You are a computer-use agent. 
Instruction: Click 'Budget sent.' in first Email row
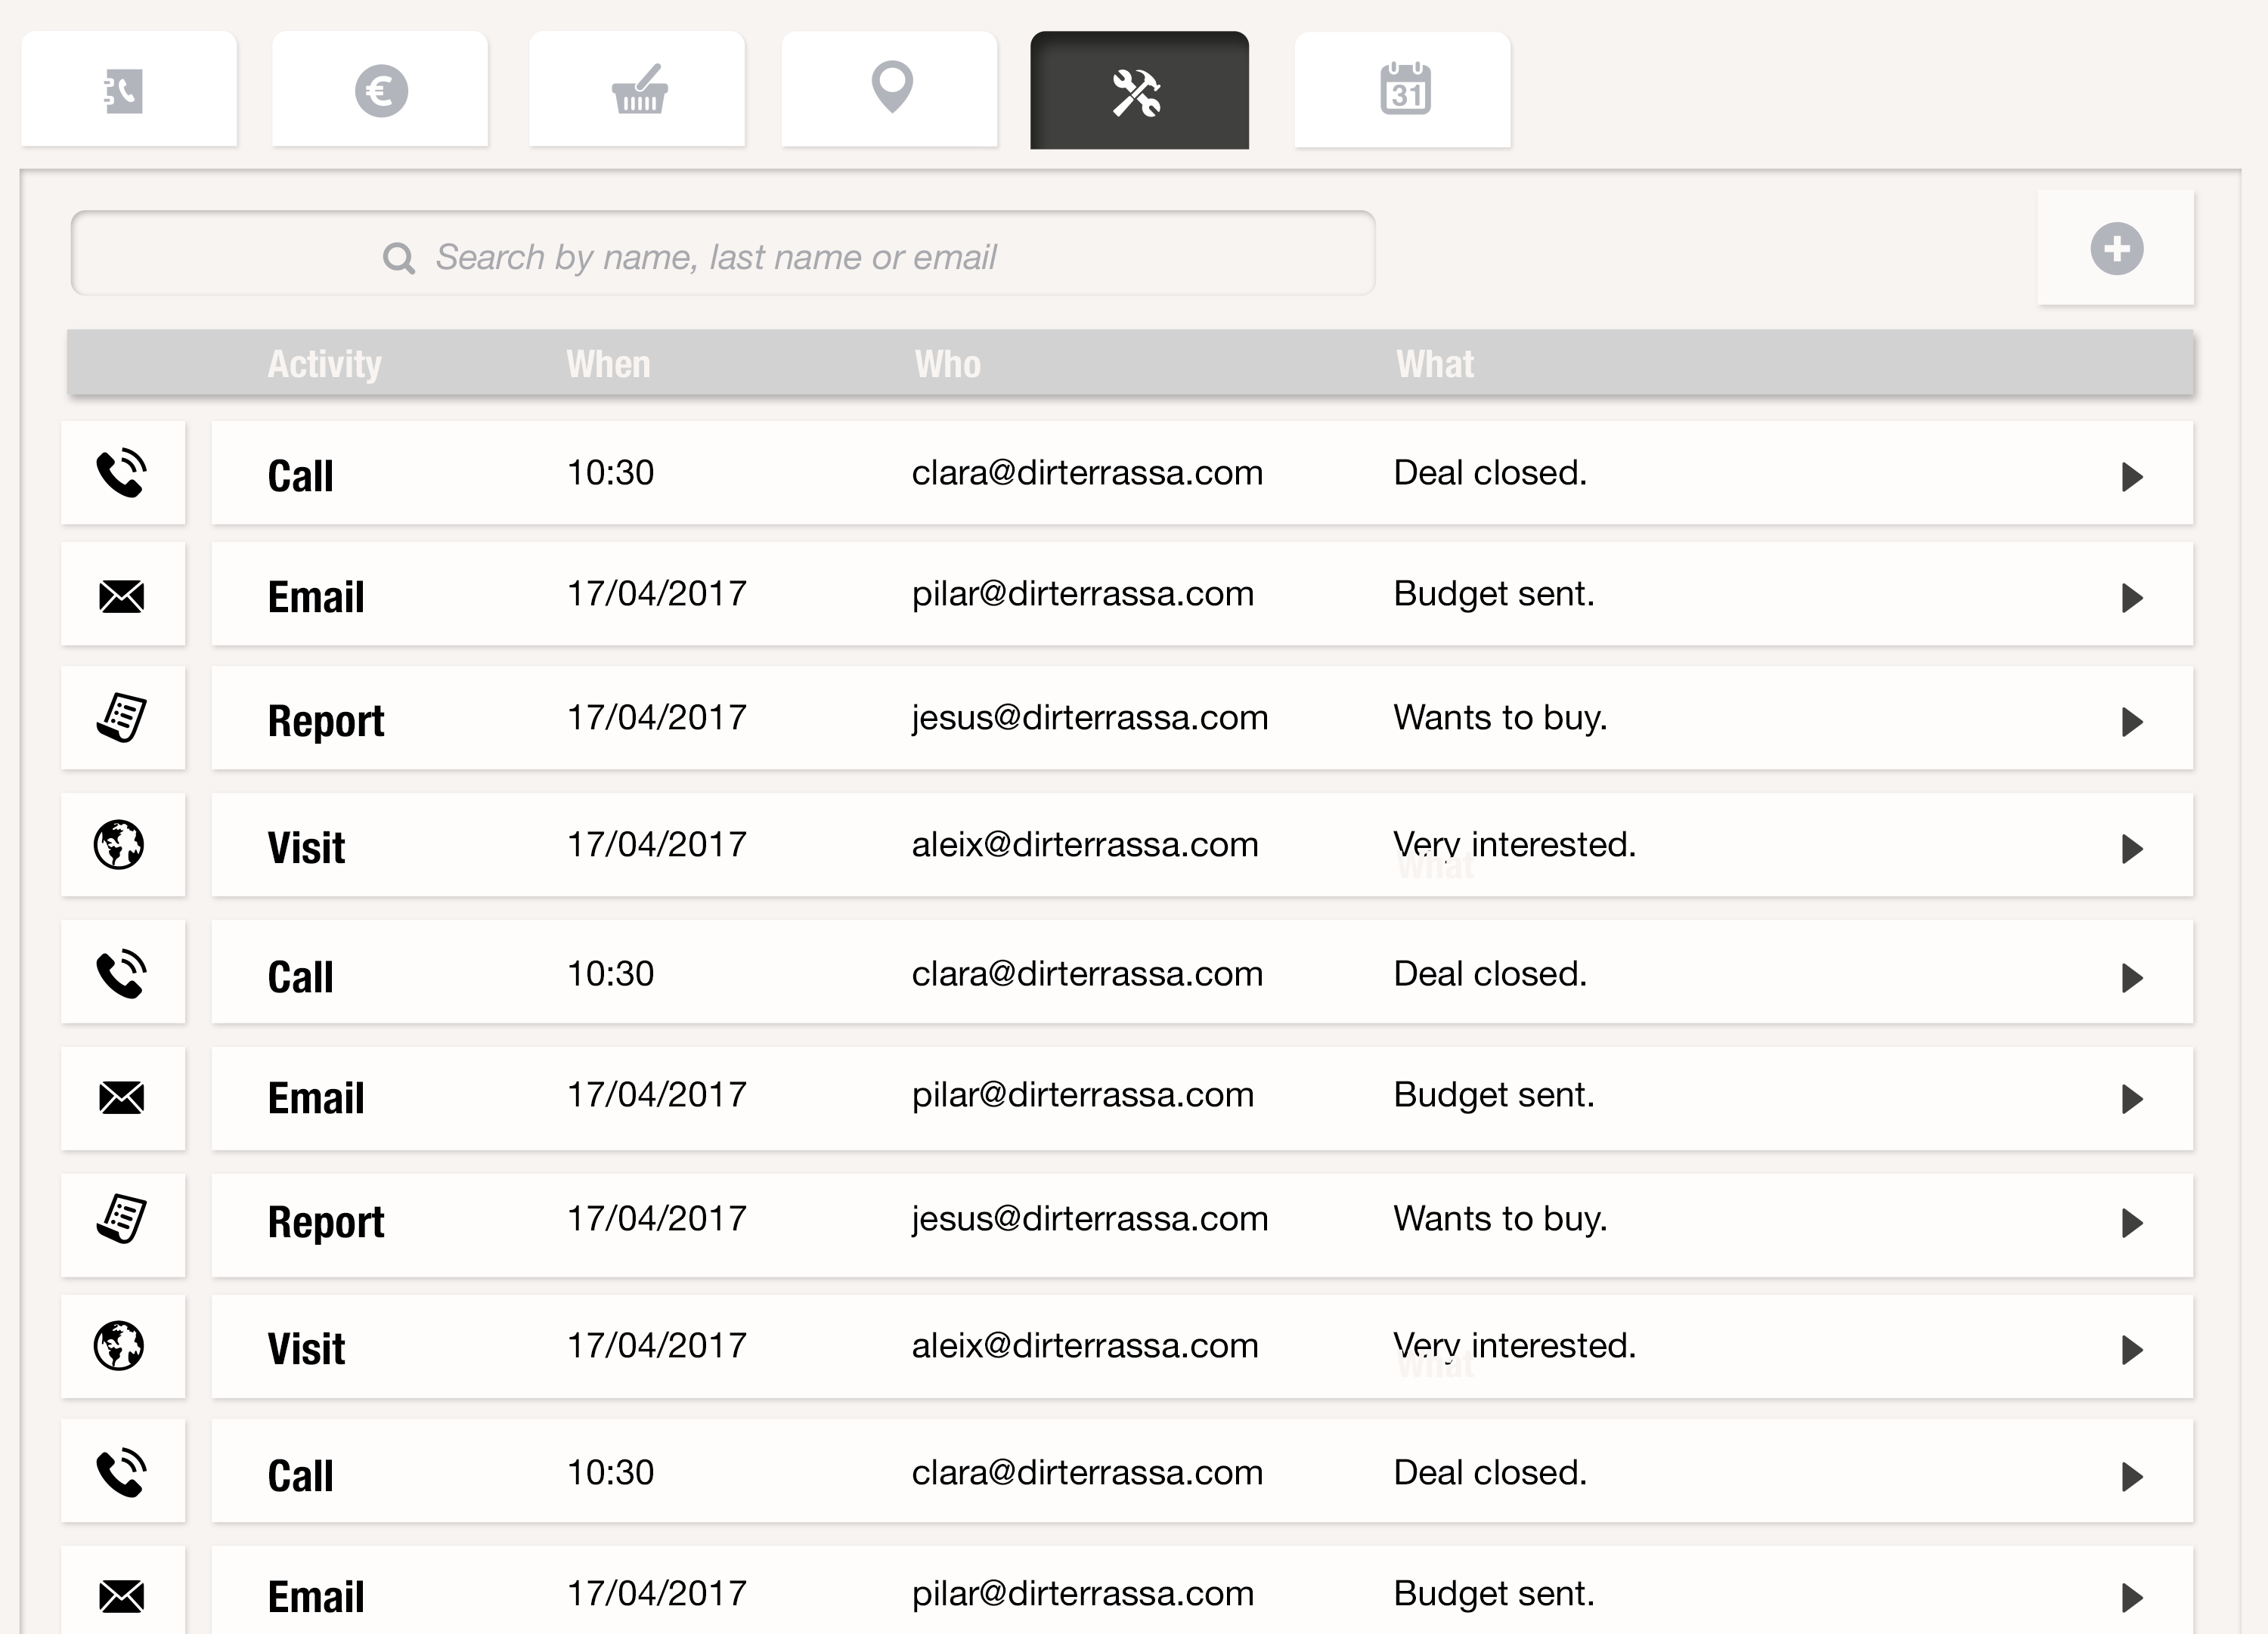(1494, 594)
